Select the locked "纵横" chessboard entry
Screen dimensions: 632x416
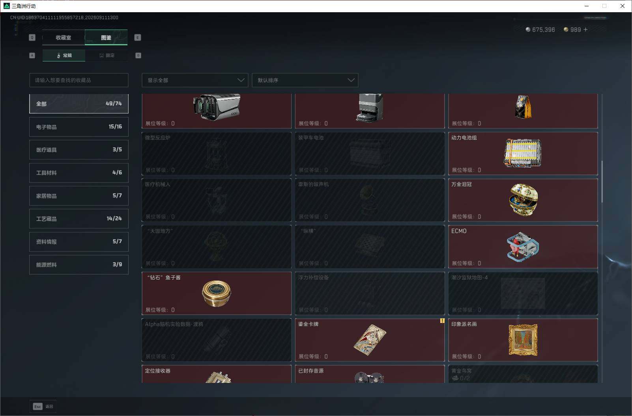point(370,247)
